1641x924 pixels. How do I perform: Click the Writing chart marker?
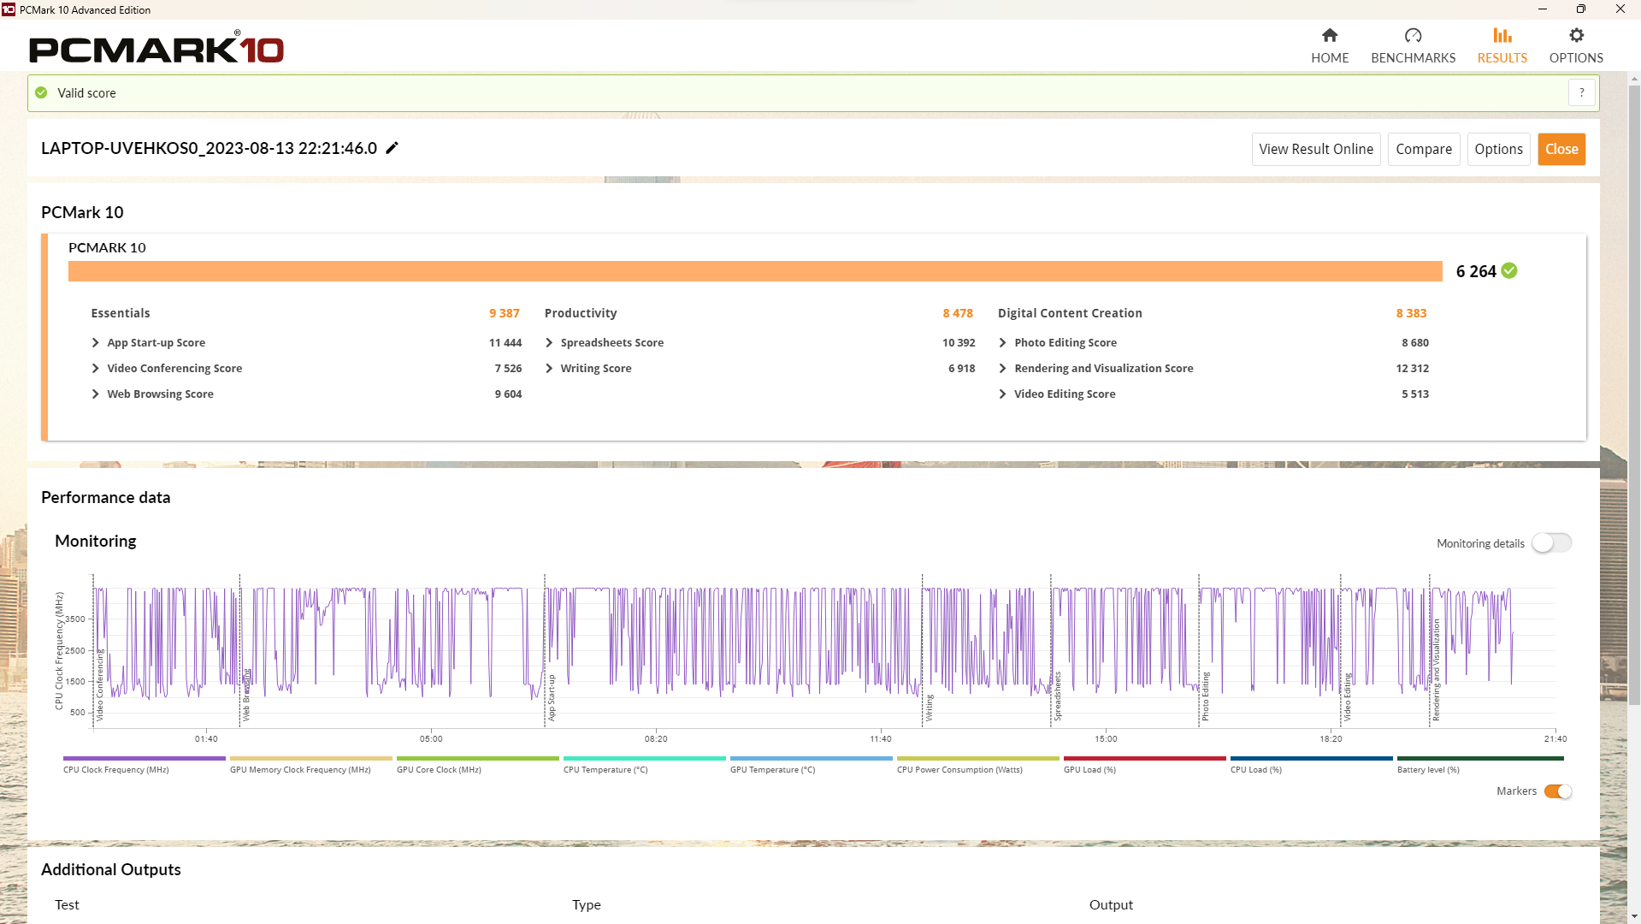click(x=930, y=708)
